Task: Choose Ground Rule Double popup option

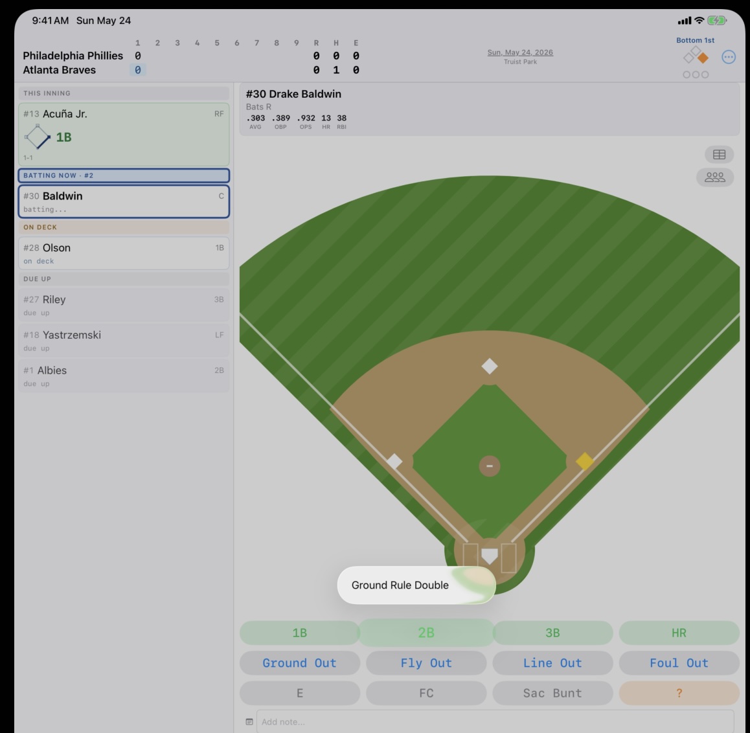Action: click(416, 585)
